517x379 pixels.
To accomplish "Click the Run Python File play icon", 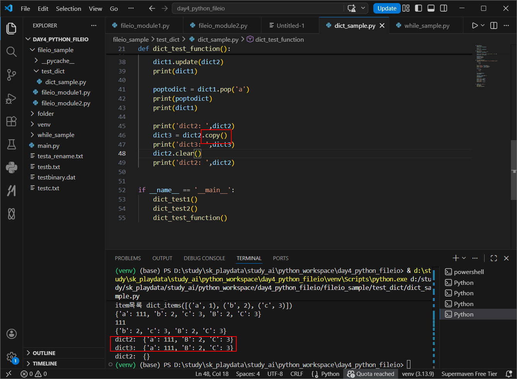I will click(x=475, y=25).
